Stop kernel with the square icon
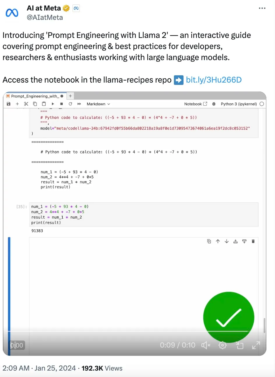 [61, 104]
